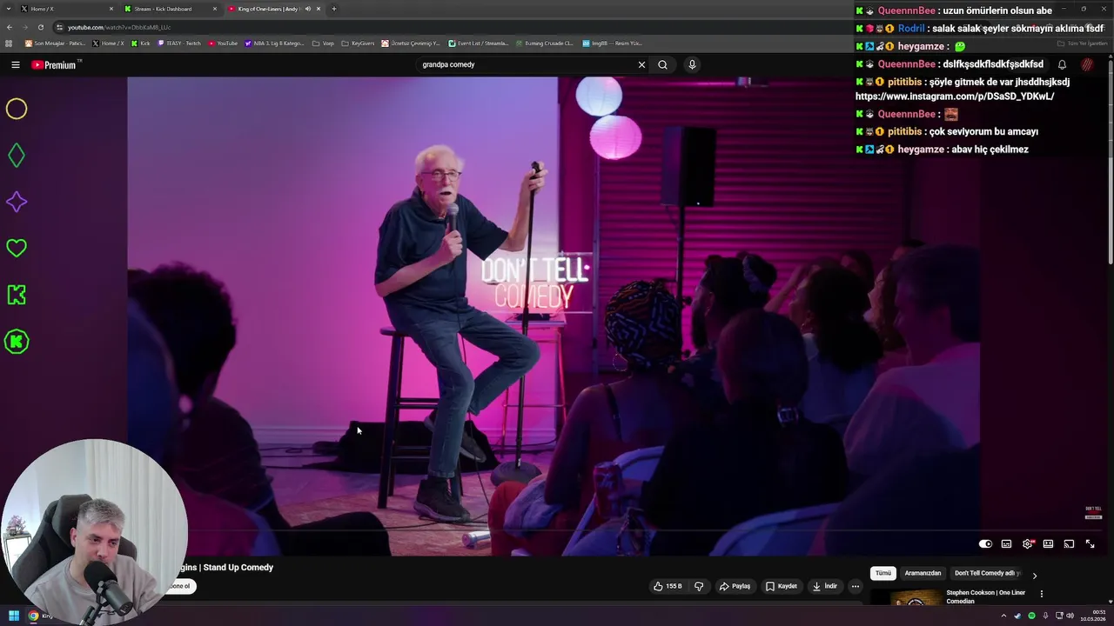Open the Chrome apps grid shortcut
The width and height of the screenshot is (1114, 626).
[9, 43]
